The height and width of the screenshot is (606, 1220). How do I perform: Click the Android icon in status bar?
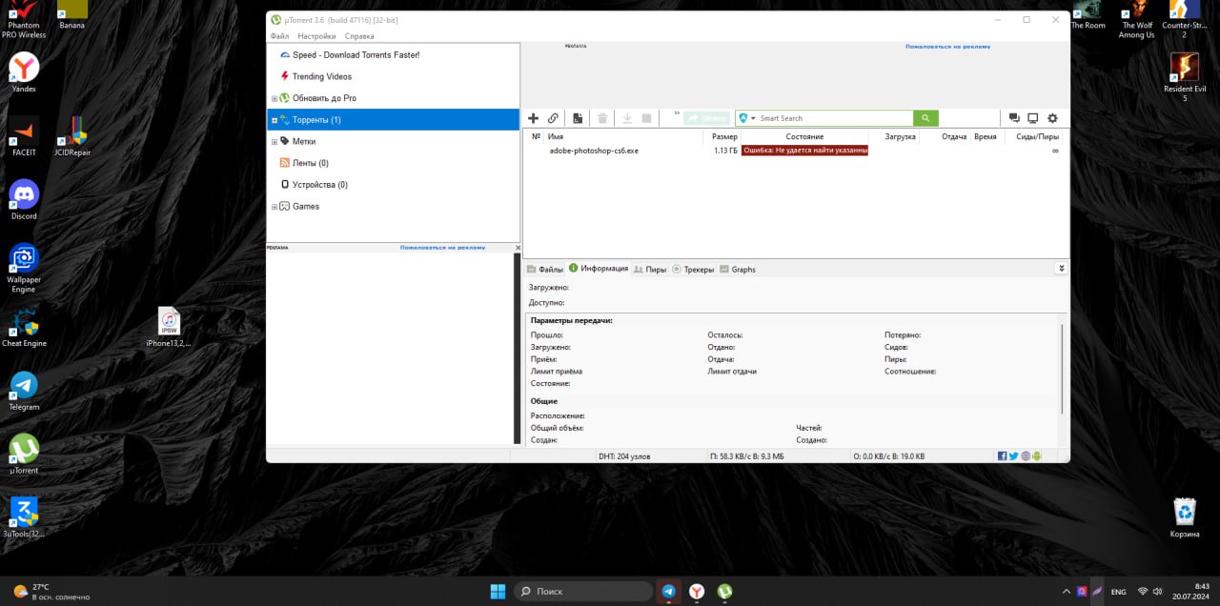coord(1037,456)
